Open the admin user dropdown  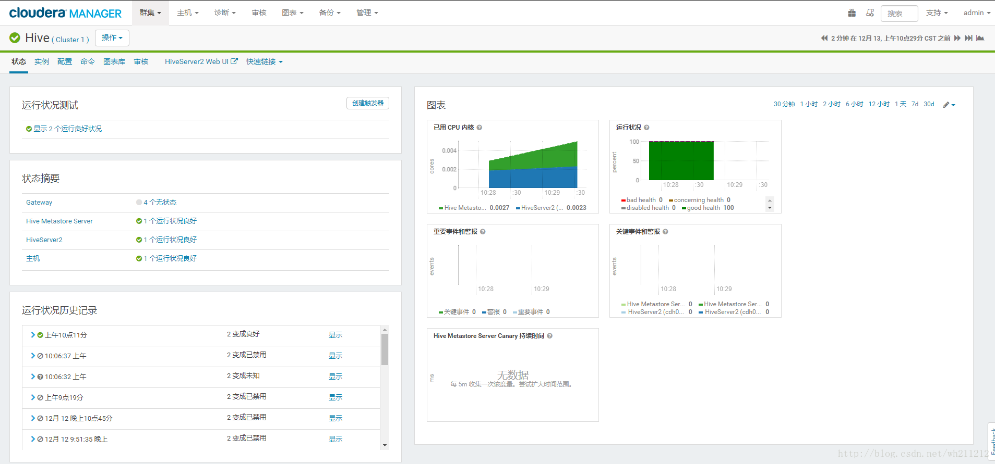click(977, 12)
